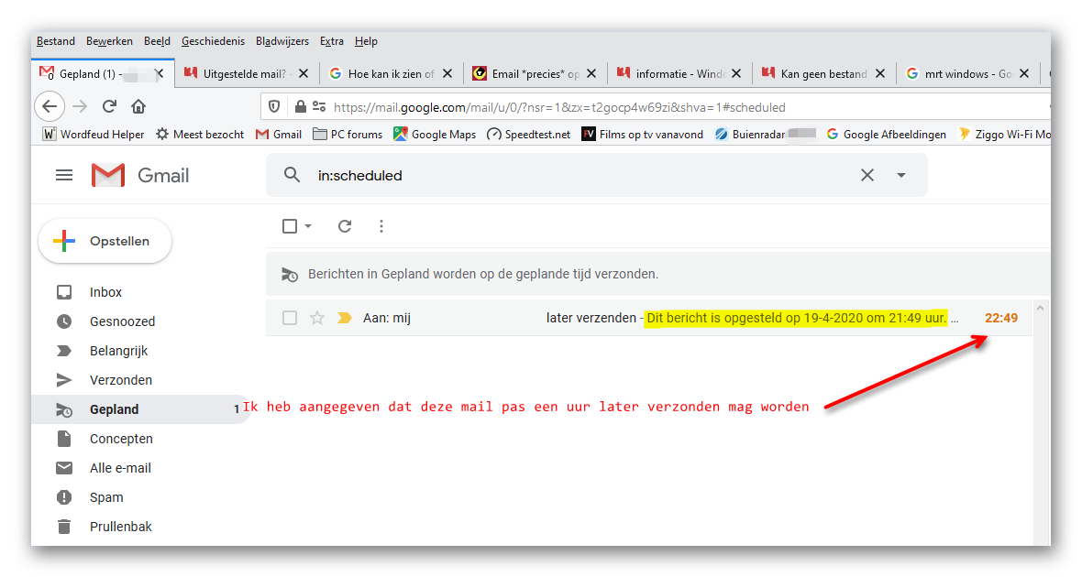Click the magnifier search icon in Gmail
This screenshot has height=577, width=1082.
pos(292,175)
